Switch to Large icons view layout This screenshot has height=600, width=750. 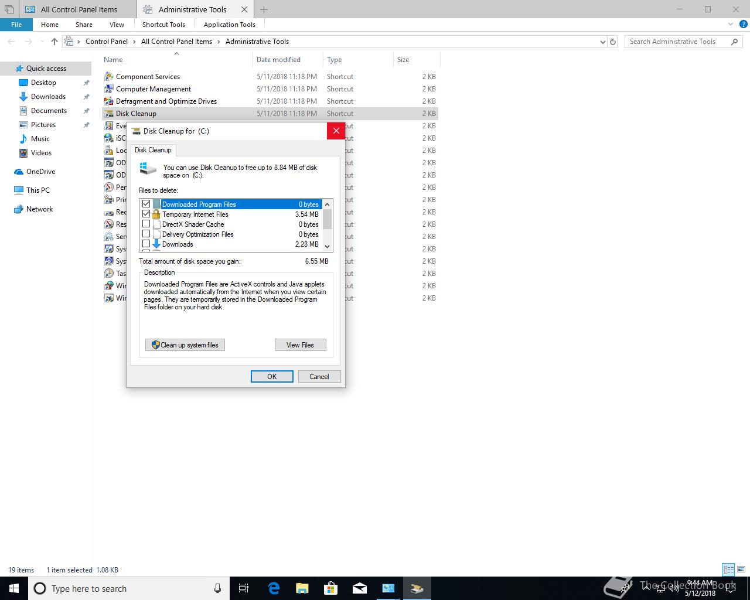click(x=741, y=570)
